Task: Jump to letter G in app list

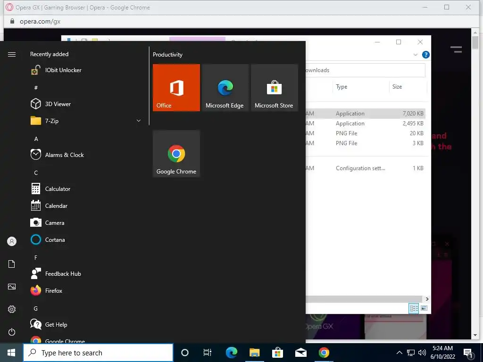Action: tap(36, 308)
